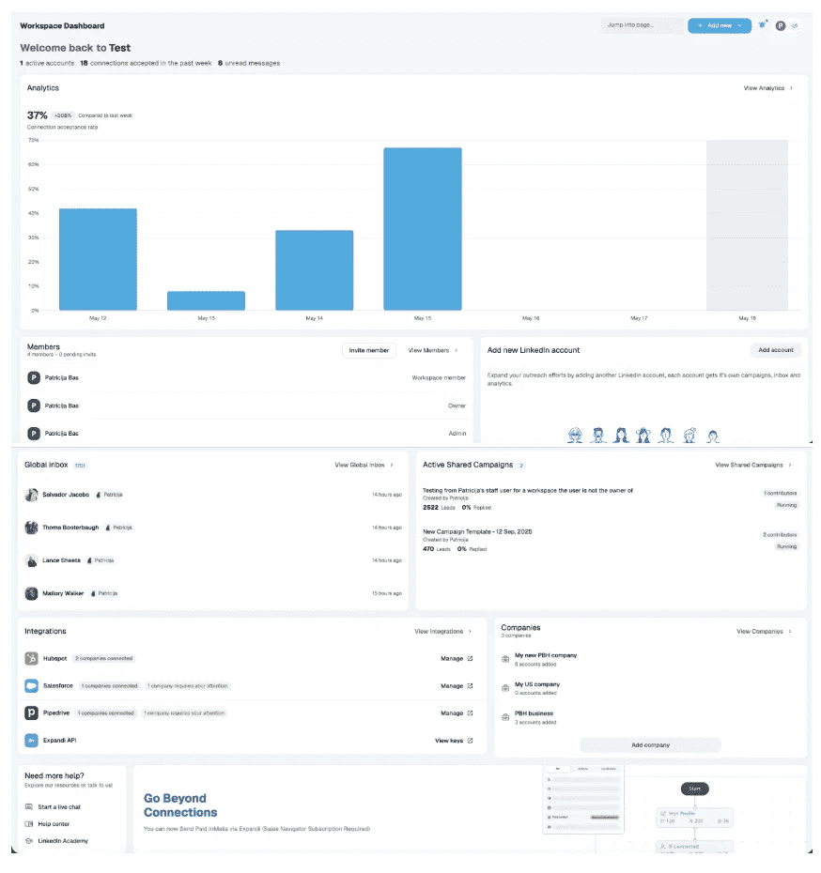Click the chevron next to View Global Inbox

point(392,465)
